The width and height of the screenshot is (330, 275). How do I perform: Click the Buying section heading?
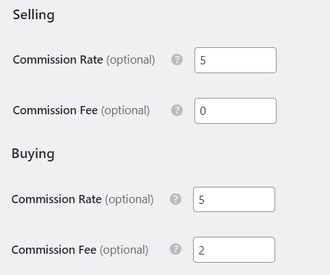point(33,154)
